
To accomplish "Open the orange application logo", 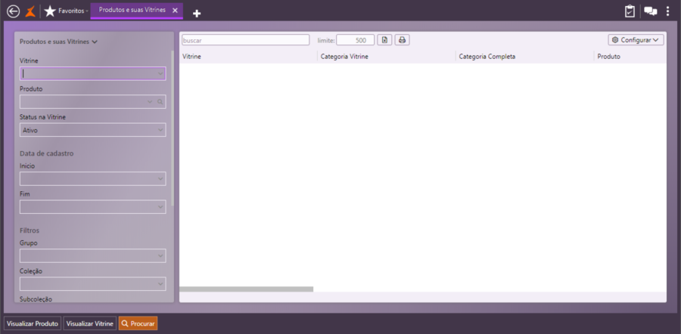I will click(30, 11).
